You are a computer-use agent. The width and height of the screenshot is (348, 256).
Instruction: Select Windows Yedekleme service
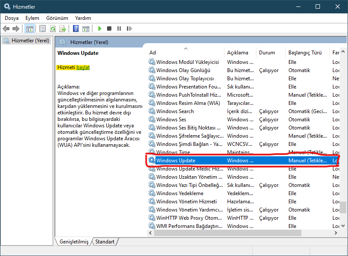pyautogui.click(x=244, y=193)
